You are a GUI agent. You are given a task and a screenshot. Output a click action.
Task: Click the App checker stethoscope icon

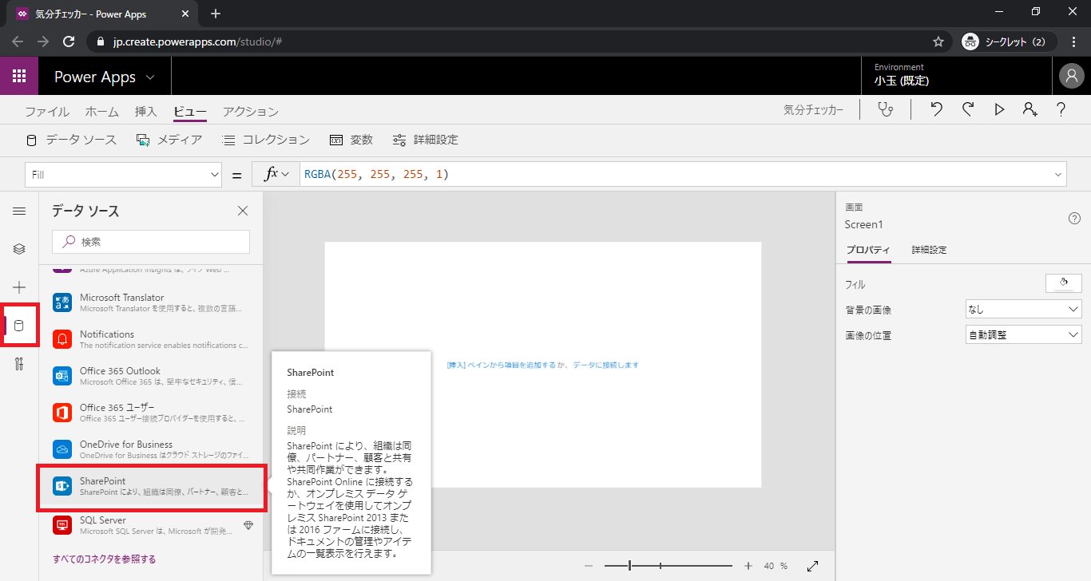pyautogui.click(x=885, y=110)
